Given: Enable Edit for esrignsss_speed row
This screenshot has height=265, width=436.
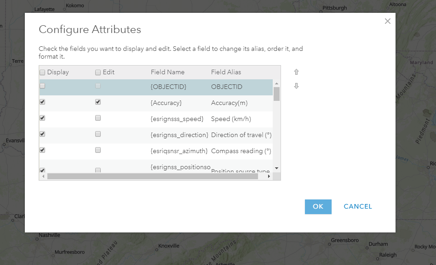Looking at the screenshot, I should click(98, 118).
